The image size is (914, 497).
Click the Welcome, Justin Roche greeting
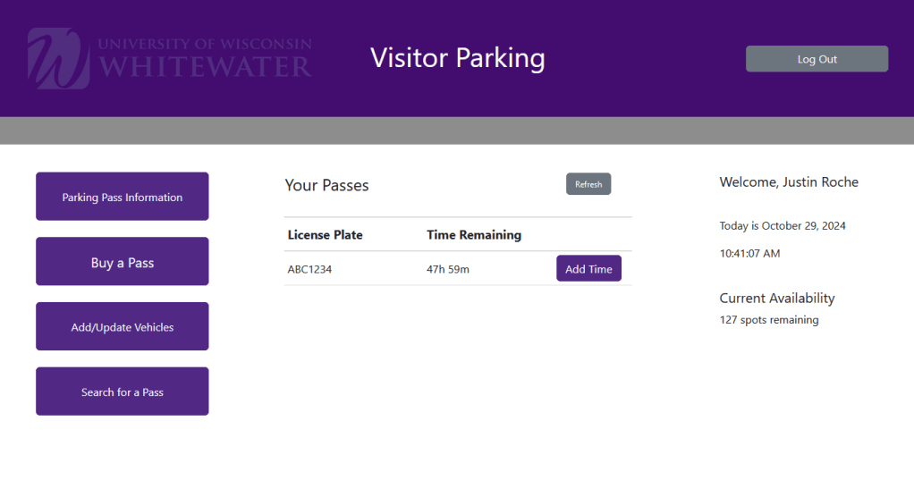tap(789, 182)
